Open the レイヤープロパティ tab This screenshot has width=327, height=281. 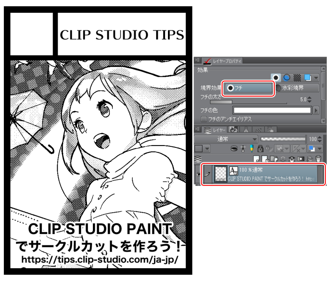coord(222,61)
